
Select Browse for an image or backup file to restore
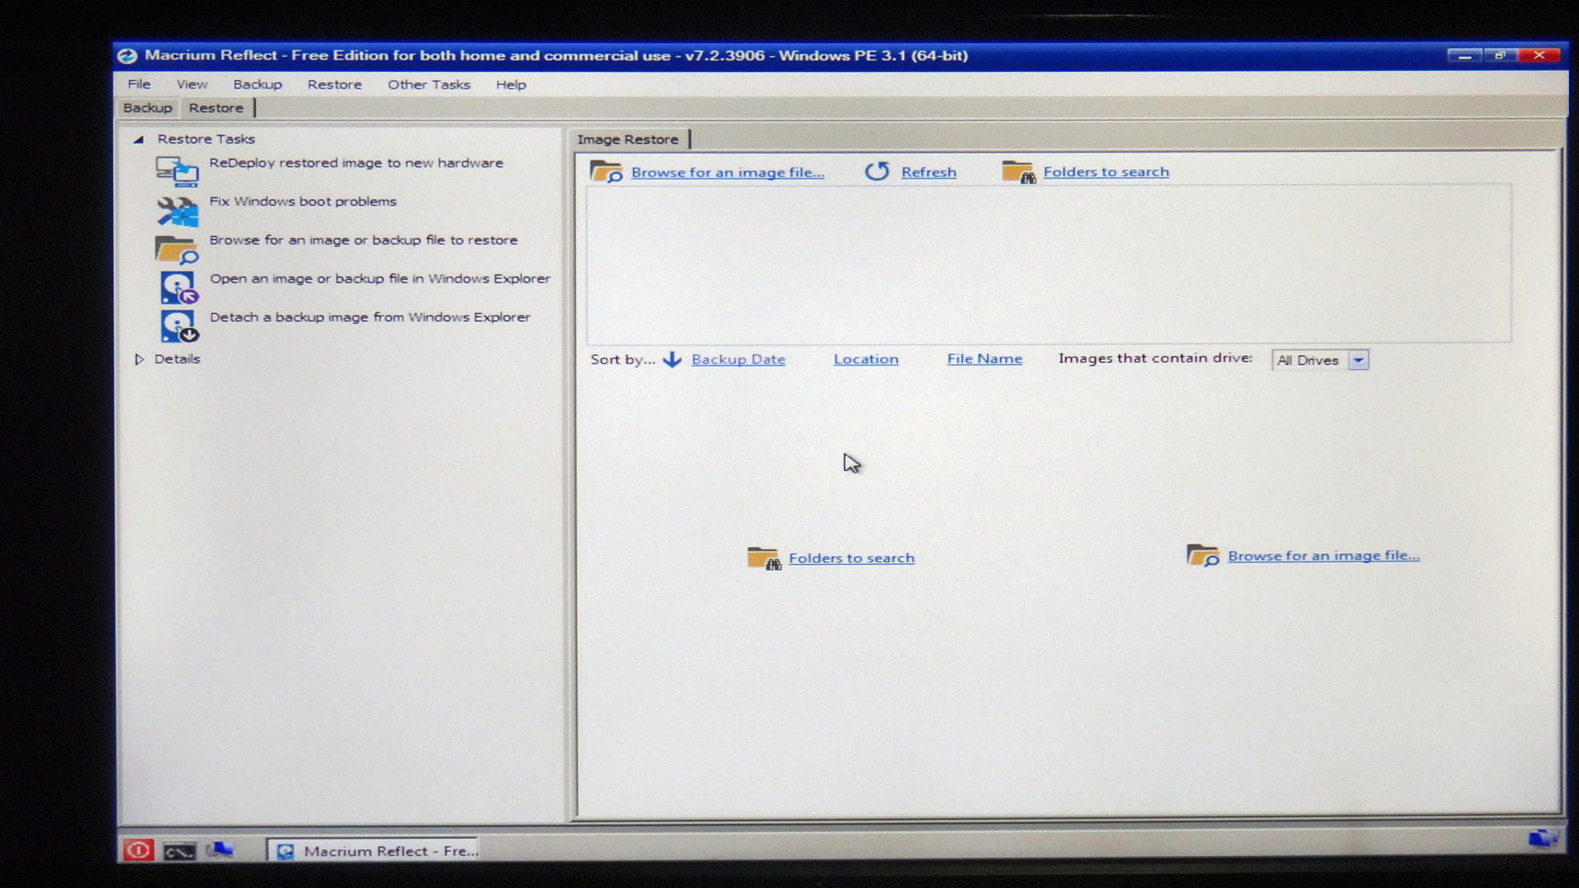[363, 240]
